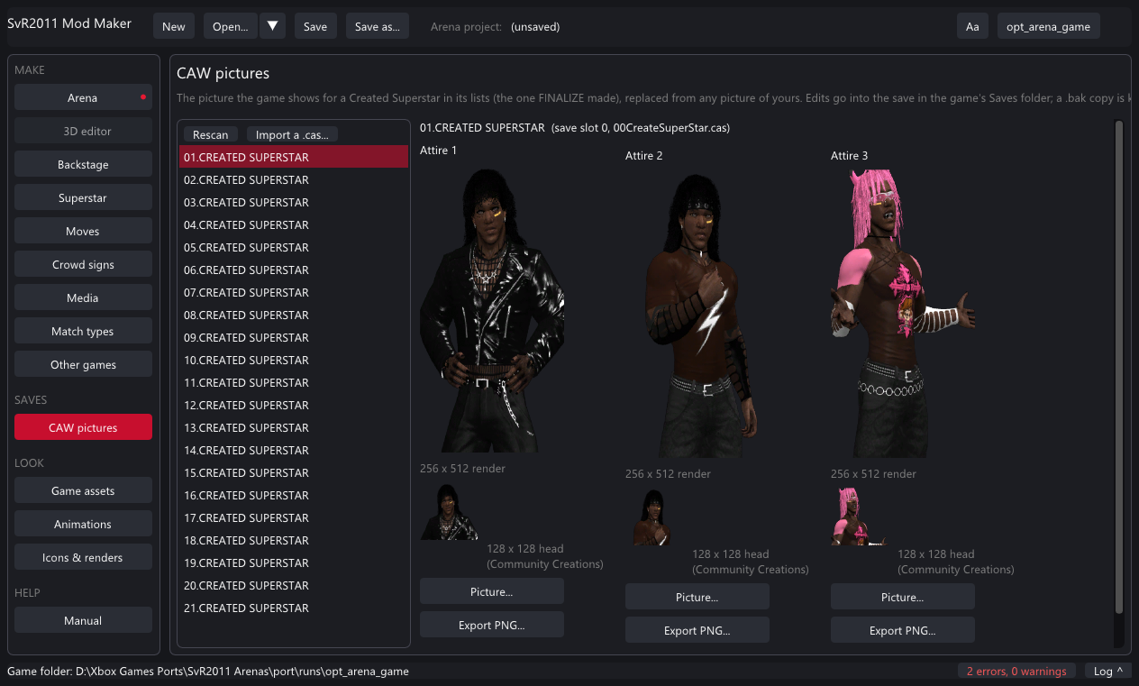The height and width of the screenshot is (686, 1139).
Task: Toggle the Aa text size button
Action: [972, 26]
